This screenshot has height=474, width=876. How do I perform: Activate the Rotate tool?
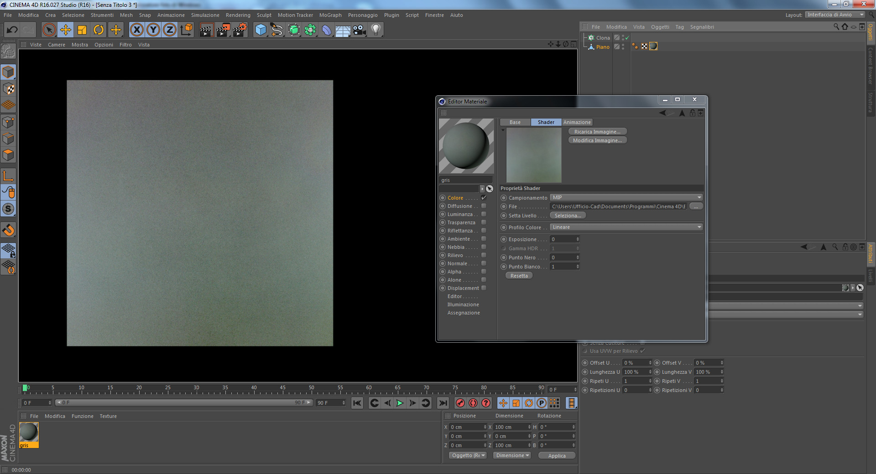tap(99, 30)
